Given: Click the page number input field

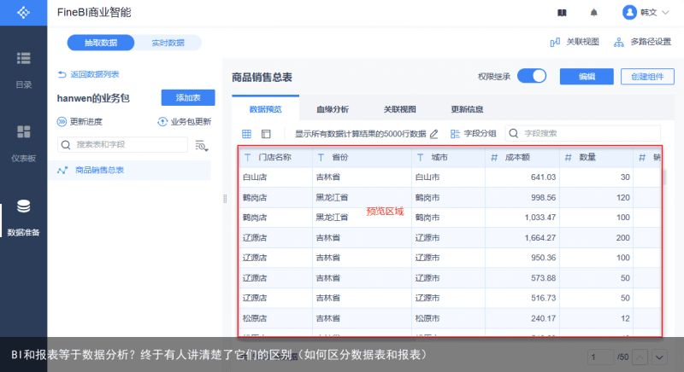Looking at the screenshot, I should (600, 357).
